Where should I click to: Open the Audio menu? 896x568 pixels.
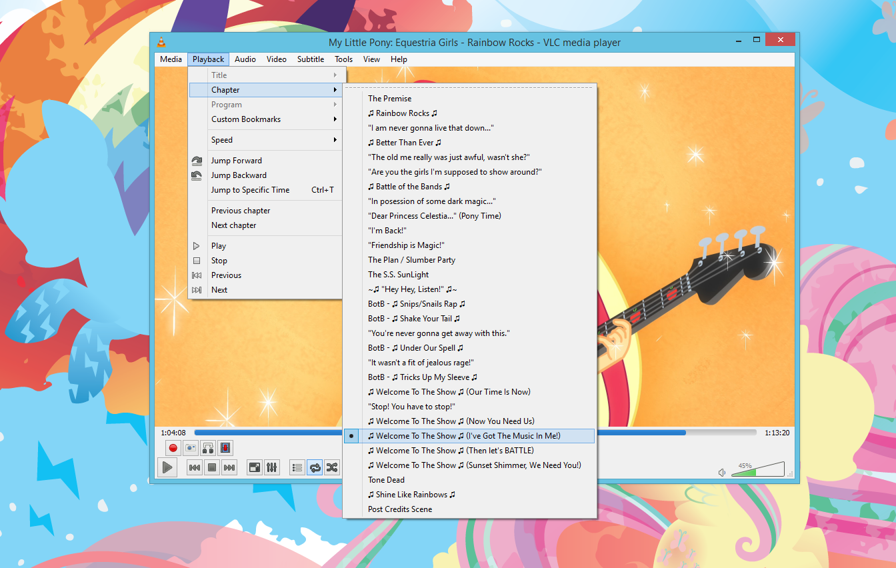click(245, 59)
